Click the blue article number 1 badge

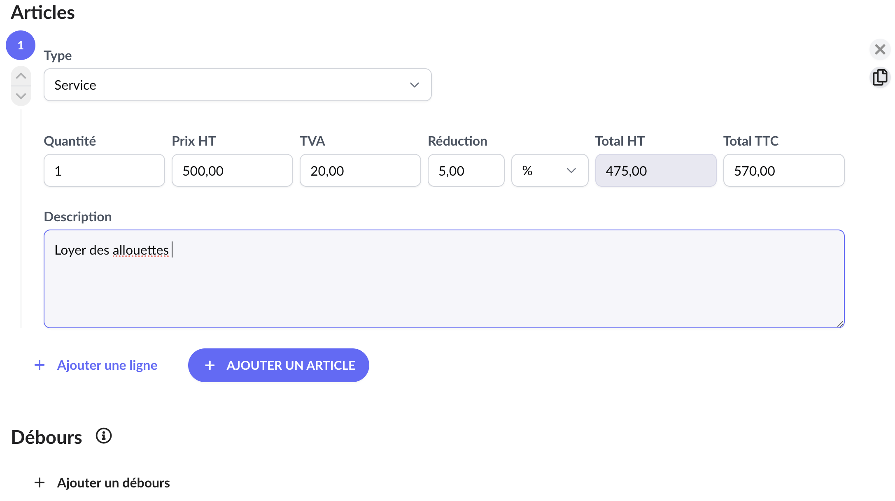point(21,45)
